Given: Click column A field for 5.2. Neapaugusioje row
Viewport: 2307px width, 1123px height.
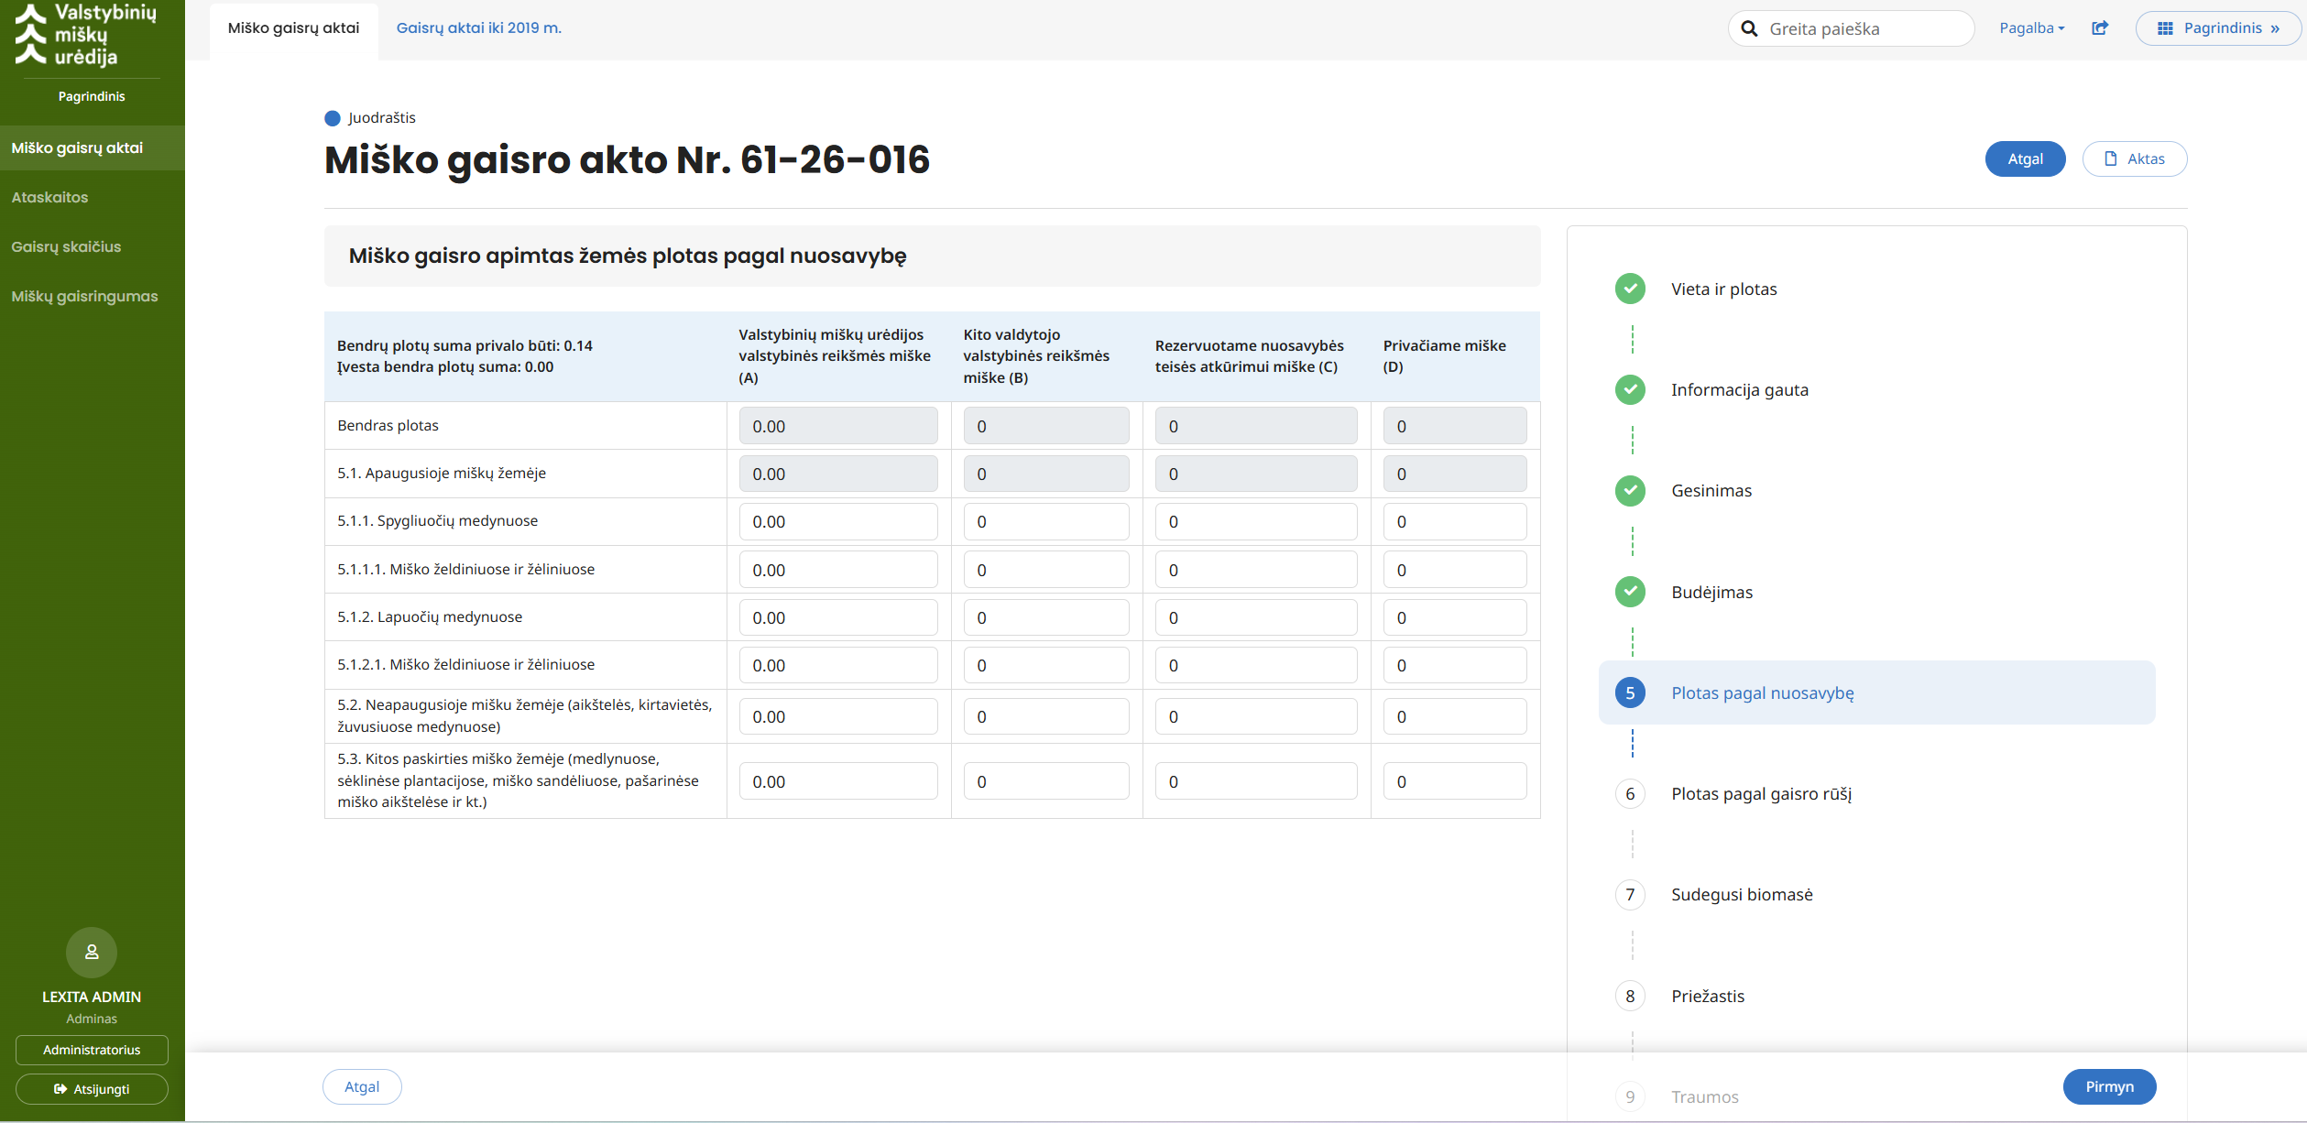Looking at the screenshot, I should pos(838,716).
